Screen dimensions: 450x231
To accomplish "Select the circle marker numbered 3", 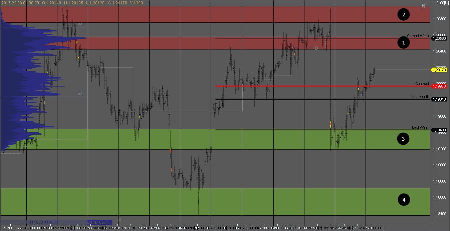I will (403, 139).
